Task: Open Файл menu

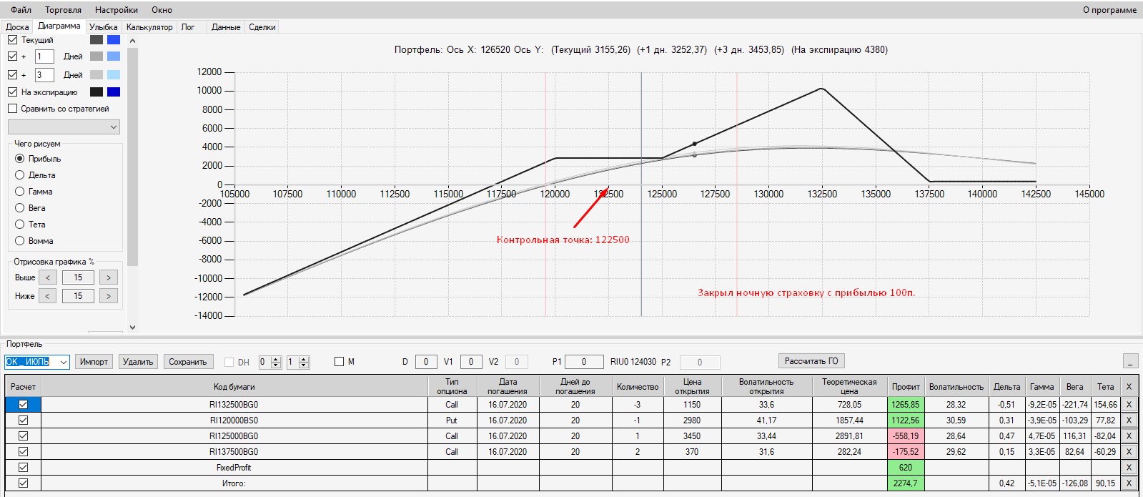Action: pos(21,10)
